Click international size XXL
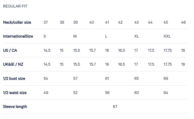The height and width of the screenshot is (119, 194). click(x=167, y=36)
